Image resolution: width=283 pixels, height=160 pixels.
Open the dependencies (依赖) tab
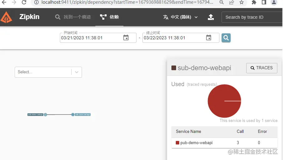pyautogui.click(x=109, y=17)
